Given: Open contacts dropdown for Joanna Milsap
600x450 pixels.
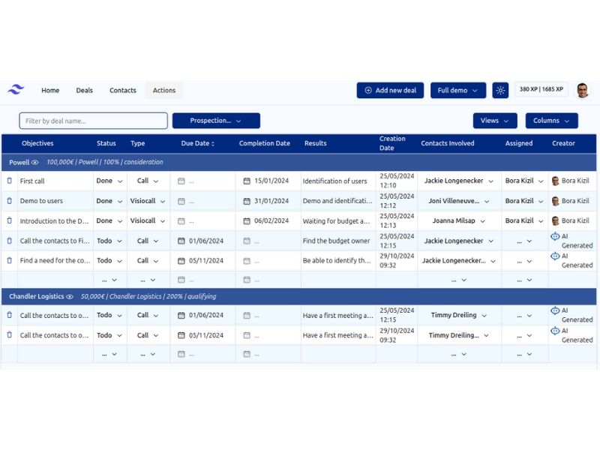Looking at the screenshot, I should [459, 220].
